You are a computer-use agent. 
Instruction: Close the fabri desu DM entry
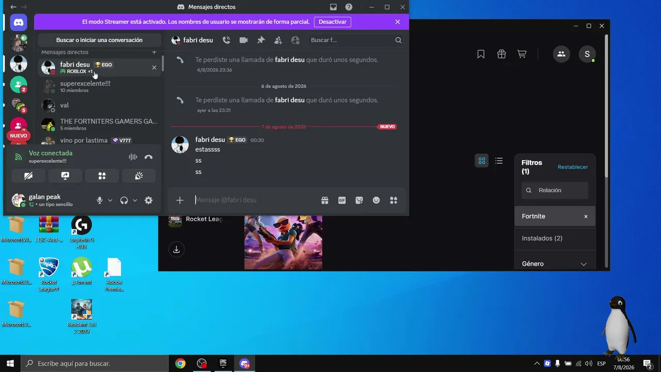[154, 68]
